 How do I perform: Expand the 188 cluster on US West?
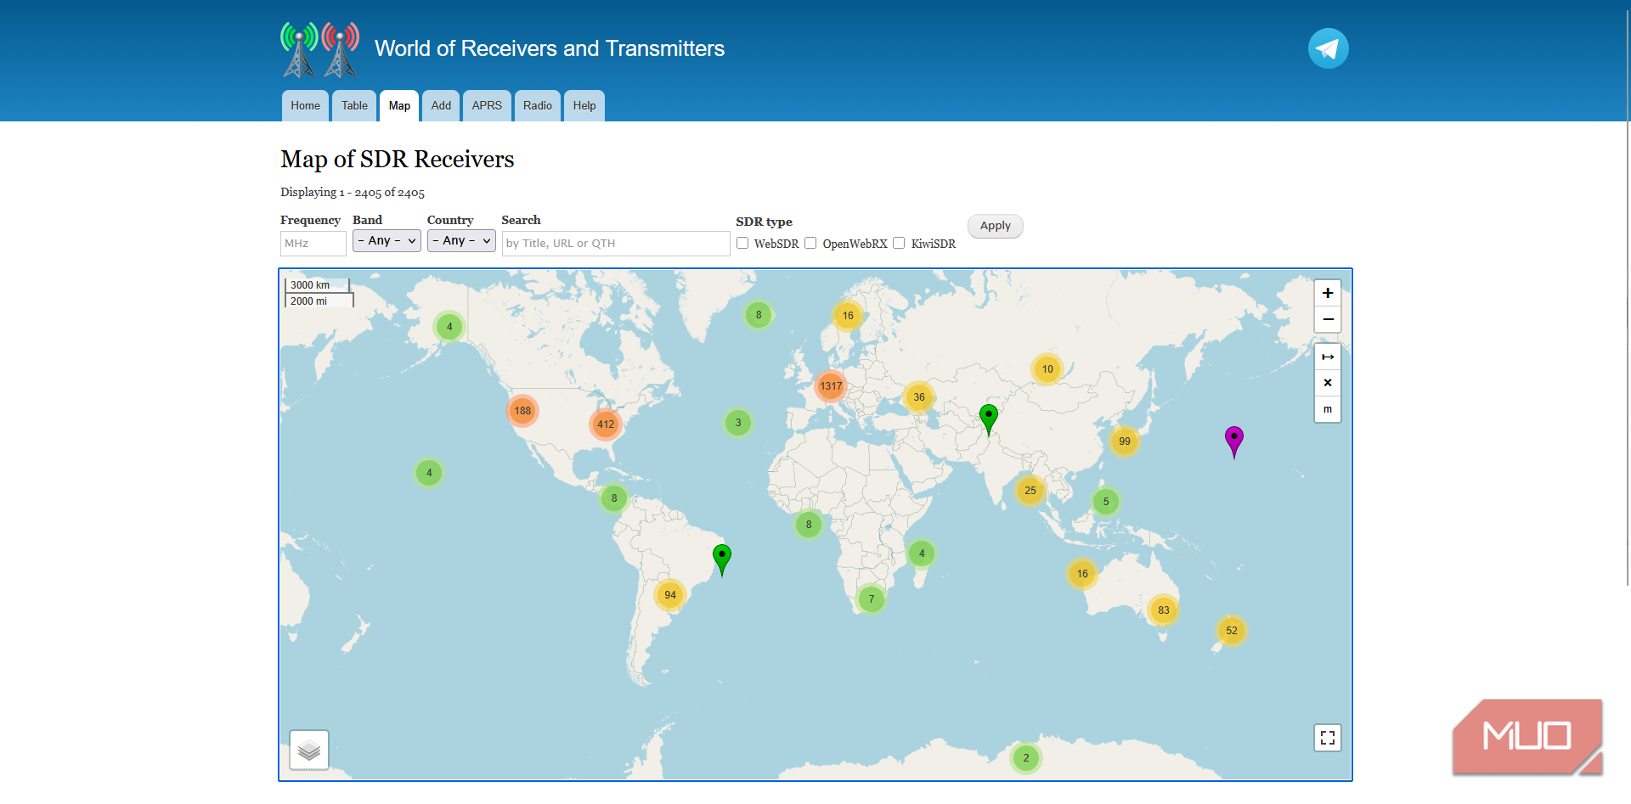tap(522, 410)
